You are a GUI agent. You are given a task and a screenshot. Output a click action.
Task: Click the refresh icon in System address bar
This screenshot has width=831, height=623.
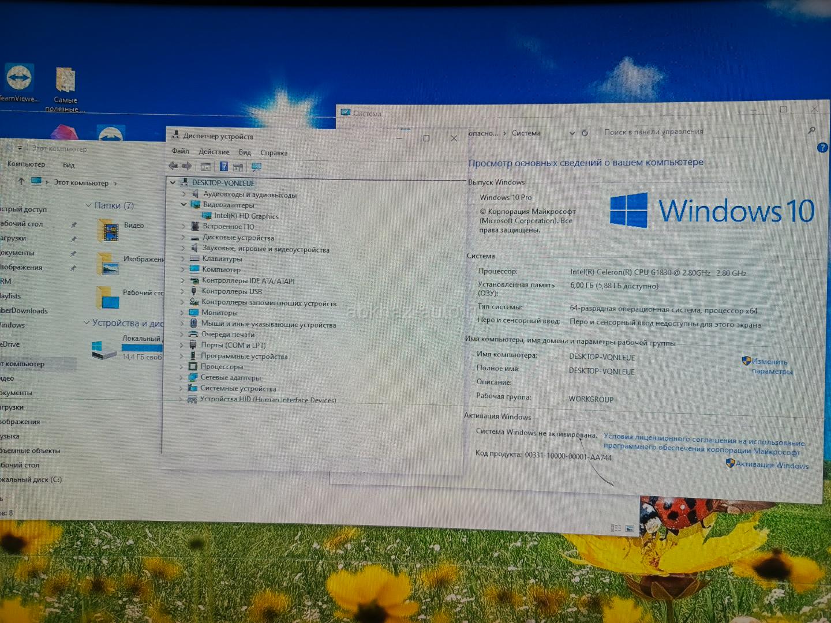[x=585, y=133]
